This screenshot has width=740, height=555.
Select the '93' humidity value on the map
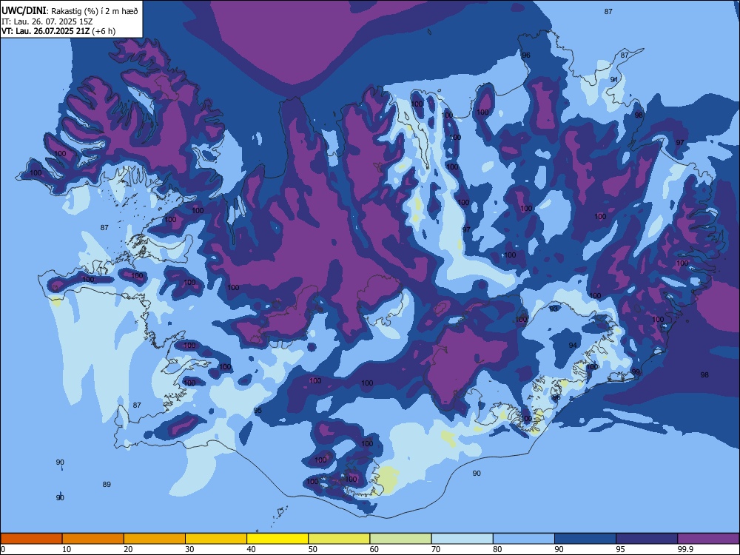click(x=554, y=309)
